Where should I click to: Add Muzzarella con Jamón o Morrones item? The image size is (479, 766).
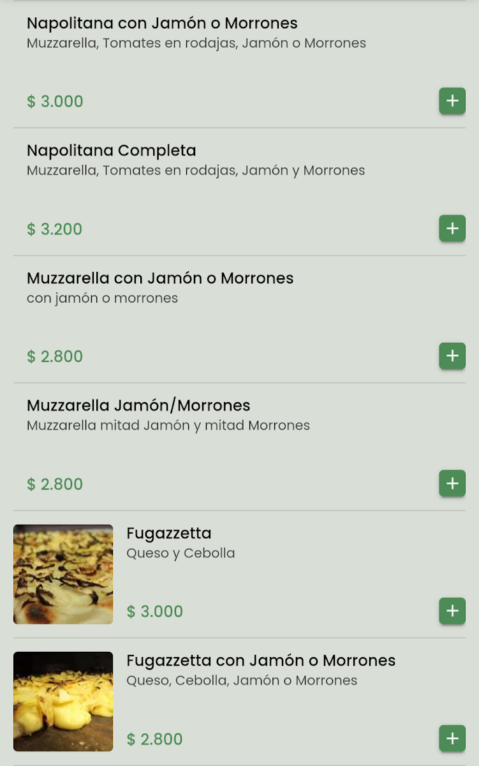452,356
